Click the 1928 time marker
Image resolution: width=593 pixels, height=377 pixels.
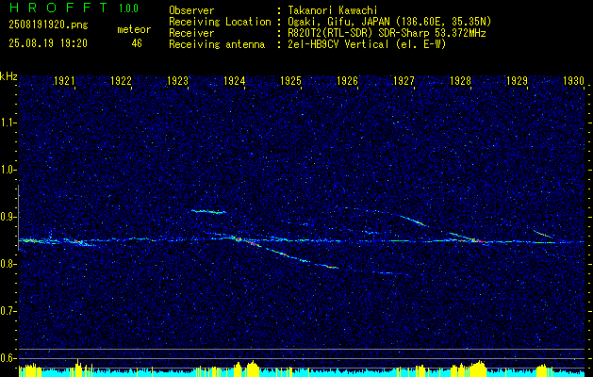[x=461, y=80]
